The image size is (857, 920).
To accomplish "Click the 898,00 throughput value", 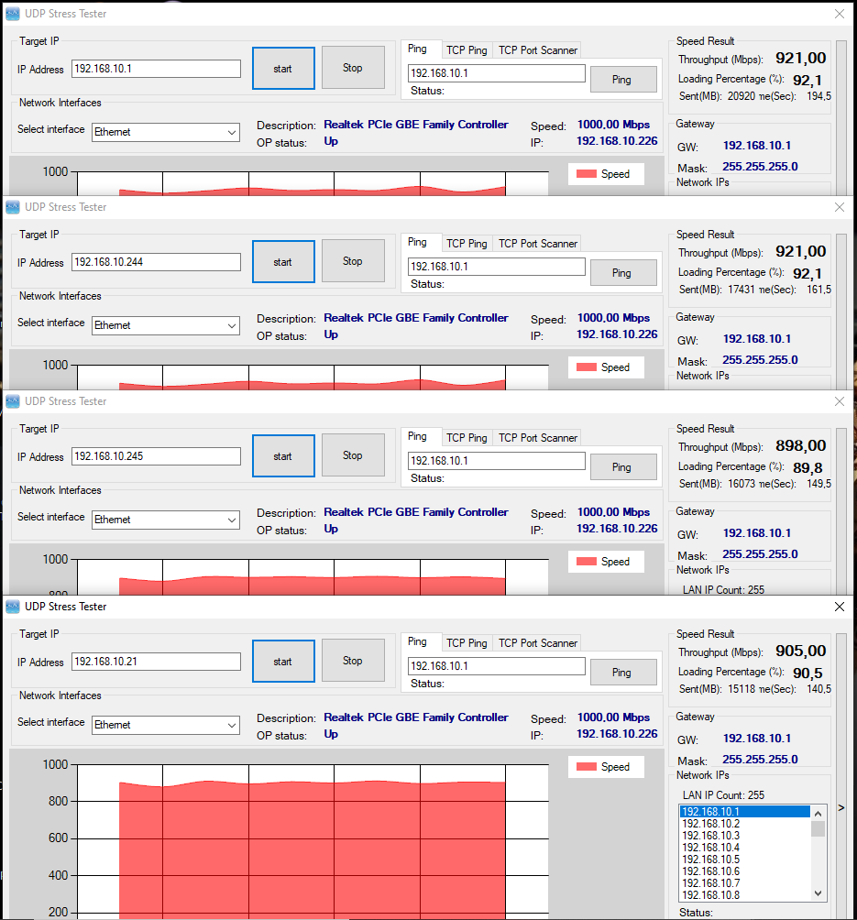I will 801,445.
